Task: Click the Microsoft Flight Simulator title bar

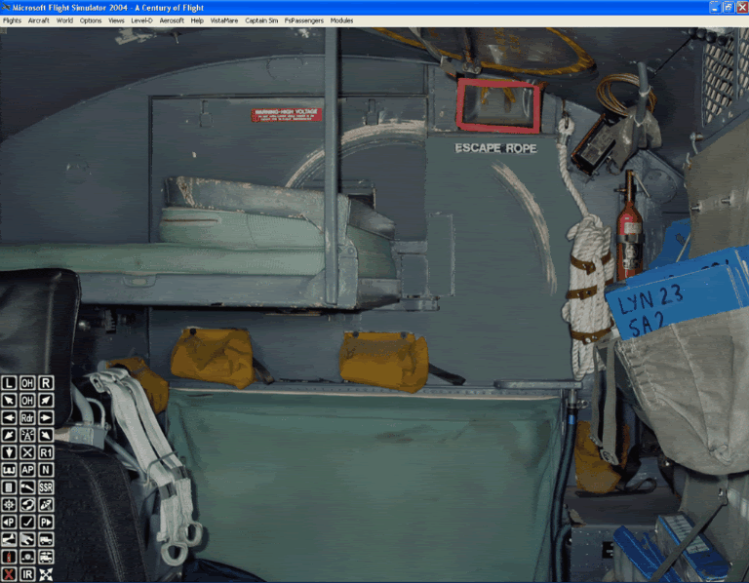Action: tap(293, 7)
